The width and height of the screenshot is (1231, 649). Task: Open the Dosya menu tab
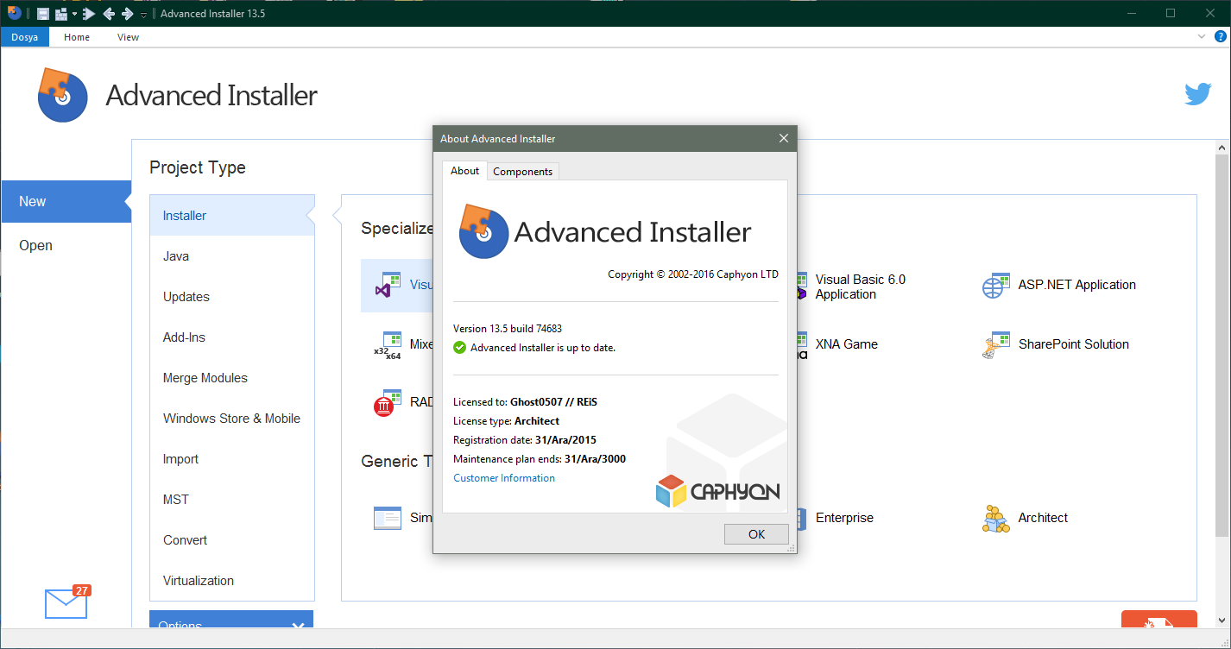tap(25, 37)
